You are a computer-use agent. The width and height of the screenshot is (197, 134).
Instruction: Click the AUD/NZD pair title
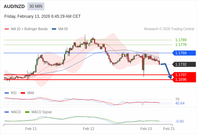tap(14, 6)
